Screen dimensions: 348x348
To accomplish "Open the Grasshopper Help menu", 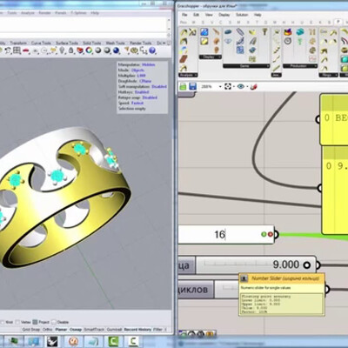I will (258, 15).
